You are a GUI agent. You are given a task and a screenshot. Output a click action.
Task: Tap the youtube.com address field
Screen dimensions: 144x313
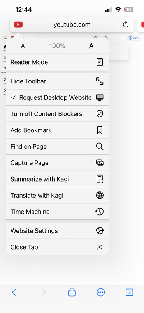tap(72, 25)
